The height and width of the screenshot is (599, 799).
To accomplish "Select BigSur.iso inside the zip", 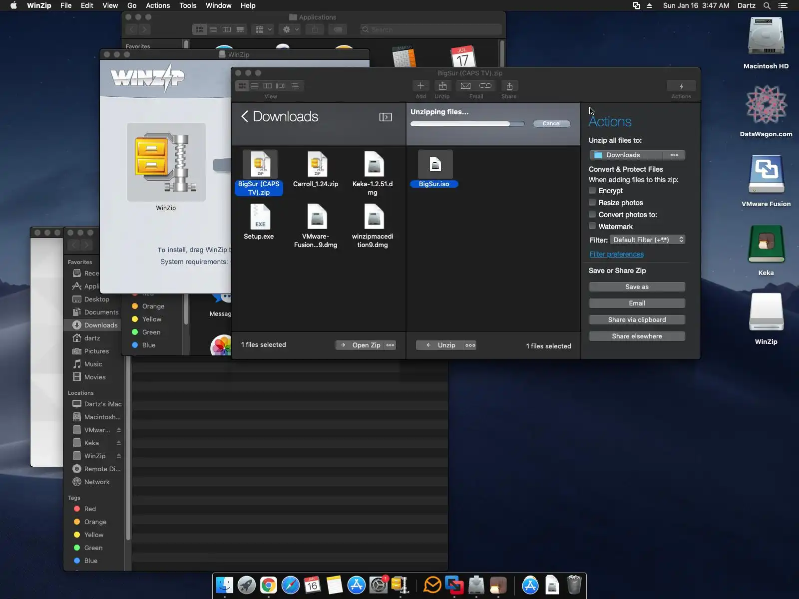I will click(434, 169).
